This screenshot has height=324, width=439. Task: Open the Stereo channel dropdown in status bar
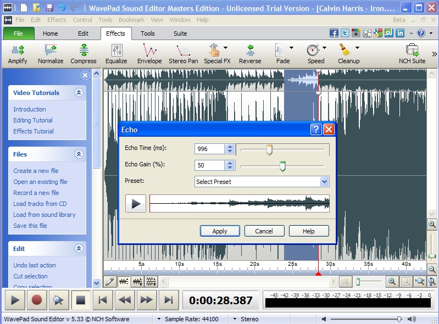tap(235, 319)
